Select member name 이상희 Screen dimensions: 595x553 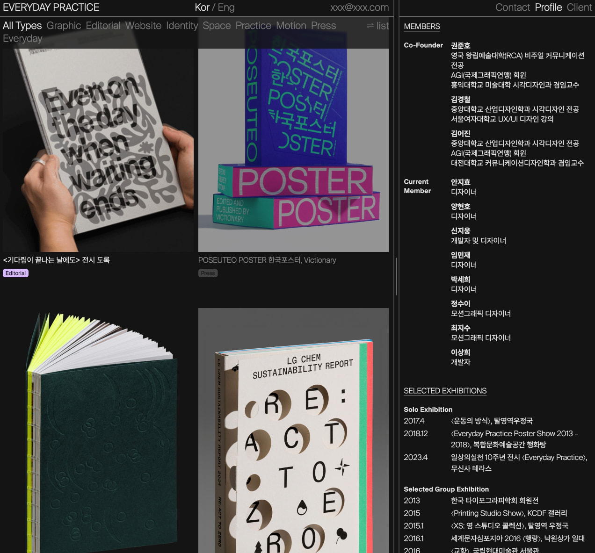coord(461,352)
